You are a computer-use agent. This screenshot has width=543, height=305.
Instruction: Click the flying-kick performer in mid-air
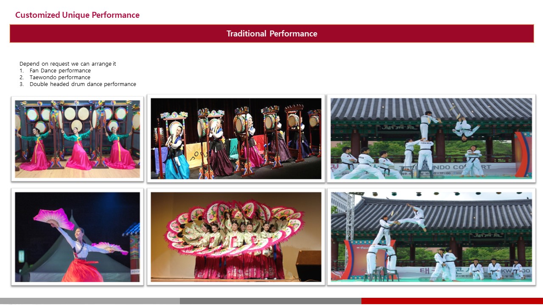click(x=412, y=218)
